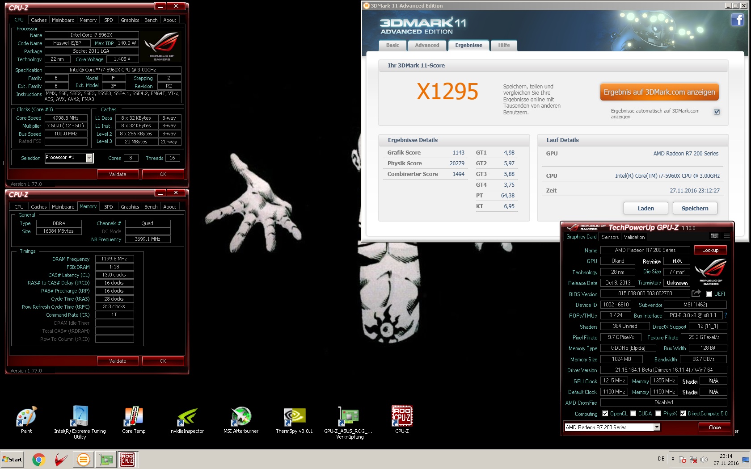751x469 pixels.
Task: Click the taskbar clock showing 23:14
Action: pyautogui.click(x=726, y=460)
